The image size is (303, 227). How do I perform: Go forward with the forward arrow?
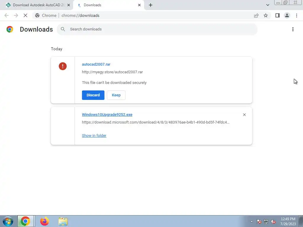coord(16,15)
